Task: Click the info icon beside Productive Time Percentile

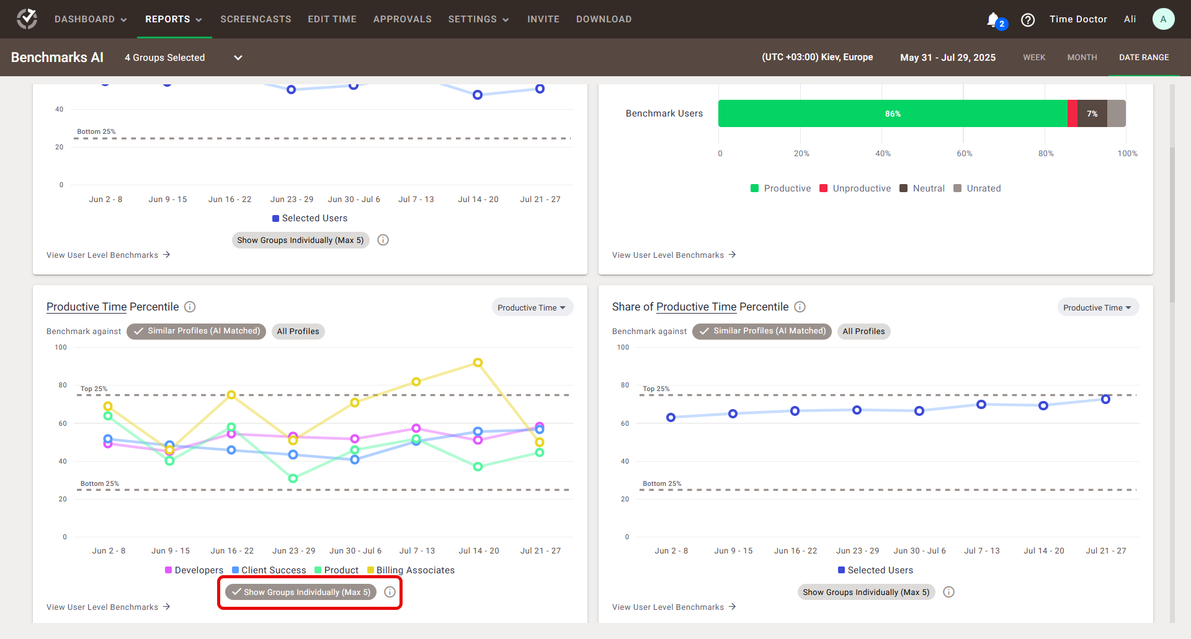Action: coord(190,307)
